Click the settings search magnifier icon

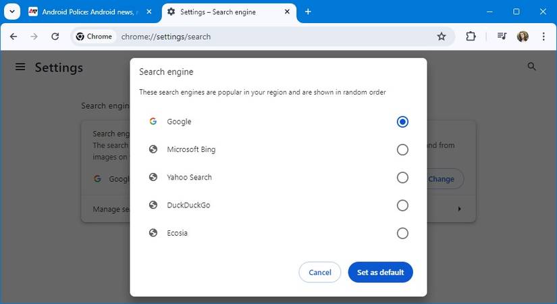click(x=532, y=67)
